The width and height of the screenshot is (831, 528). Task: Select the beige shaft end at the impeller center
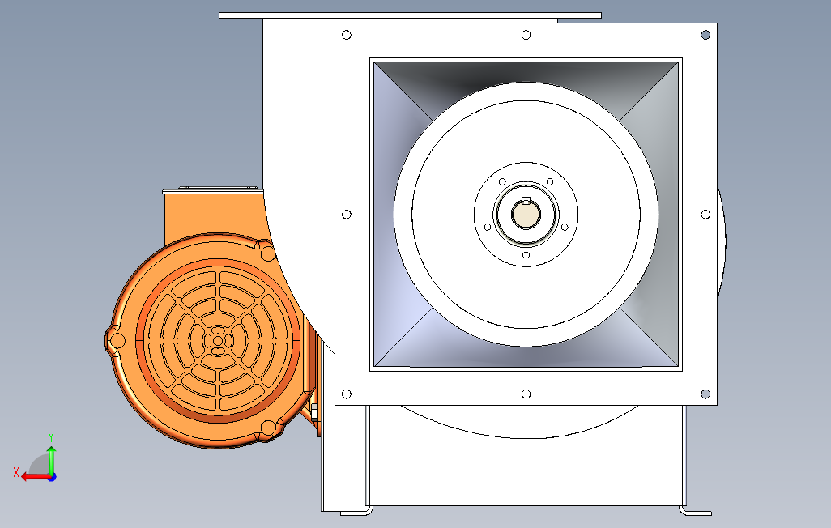point(526,214)
